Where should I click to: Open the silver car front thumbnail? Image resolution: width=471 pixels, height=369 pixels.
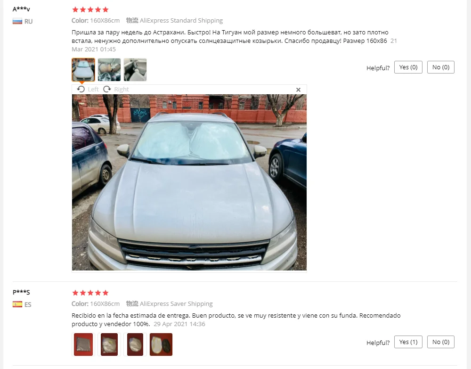point(83,70)
